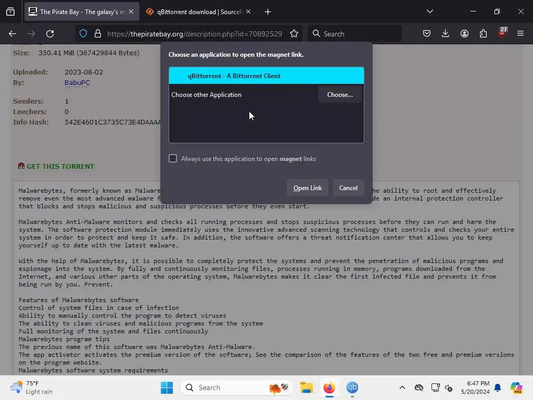Switch to The Pirate Bay tab
Viewport: 533px width, 400px height.
point(82,12)
